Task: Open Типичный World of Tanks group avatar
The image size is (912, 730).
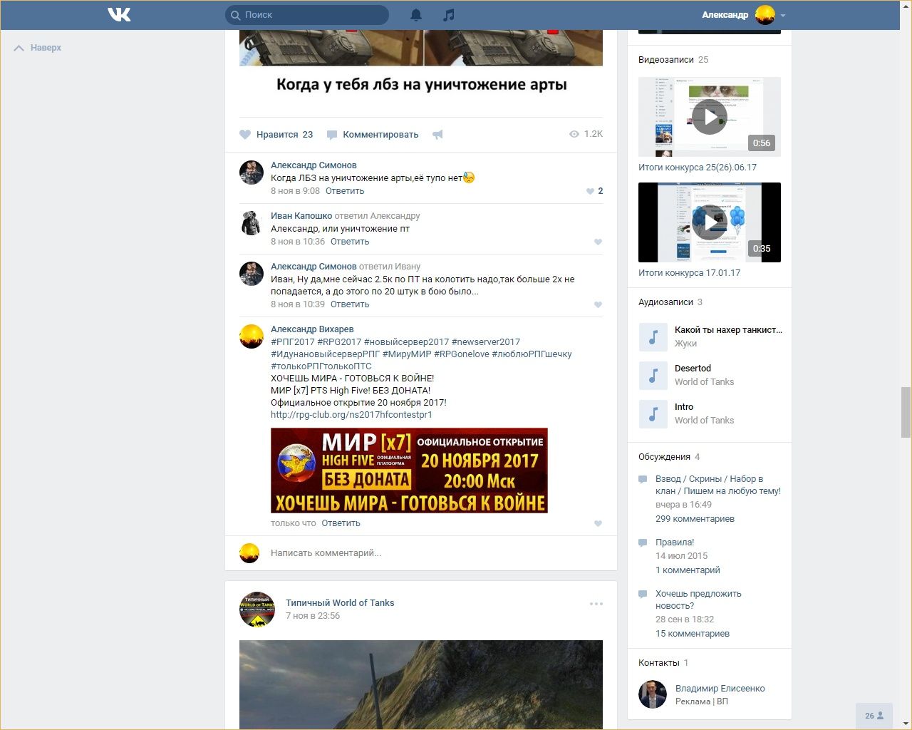Action: click(257, 610)
